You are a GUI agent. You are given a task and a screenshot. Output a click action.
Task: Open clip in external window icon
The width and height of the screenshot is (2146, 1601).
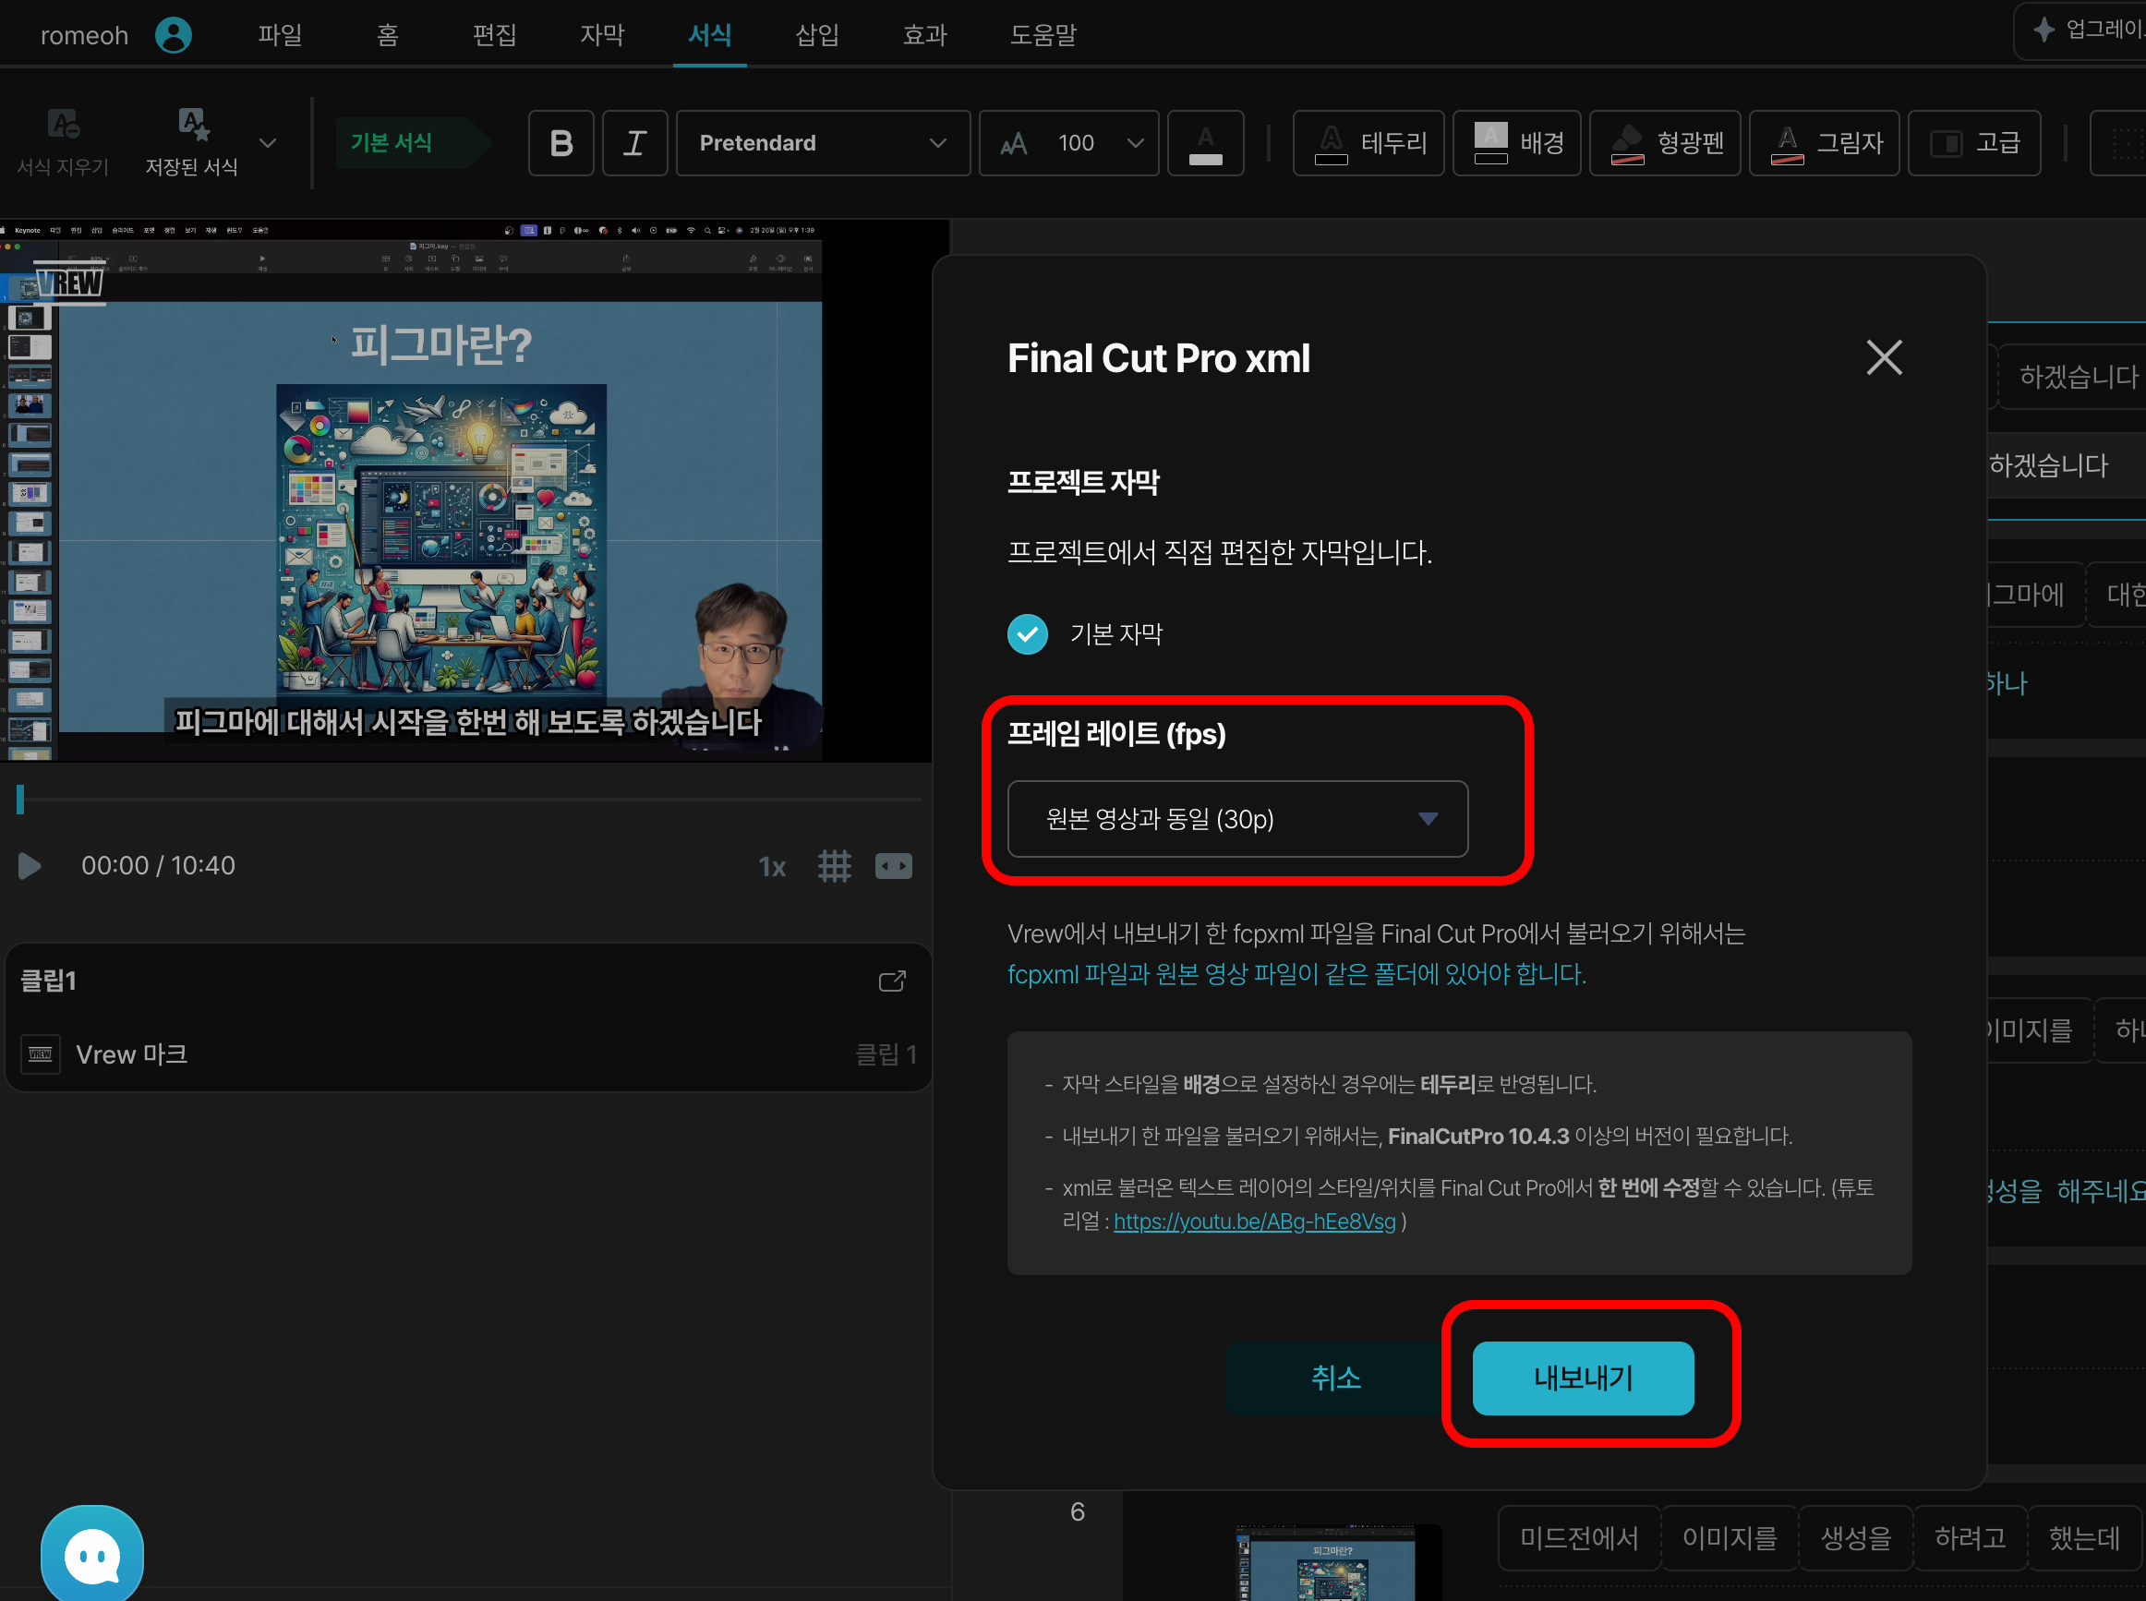click(891, 981)
